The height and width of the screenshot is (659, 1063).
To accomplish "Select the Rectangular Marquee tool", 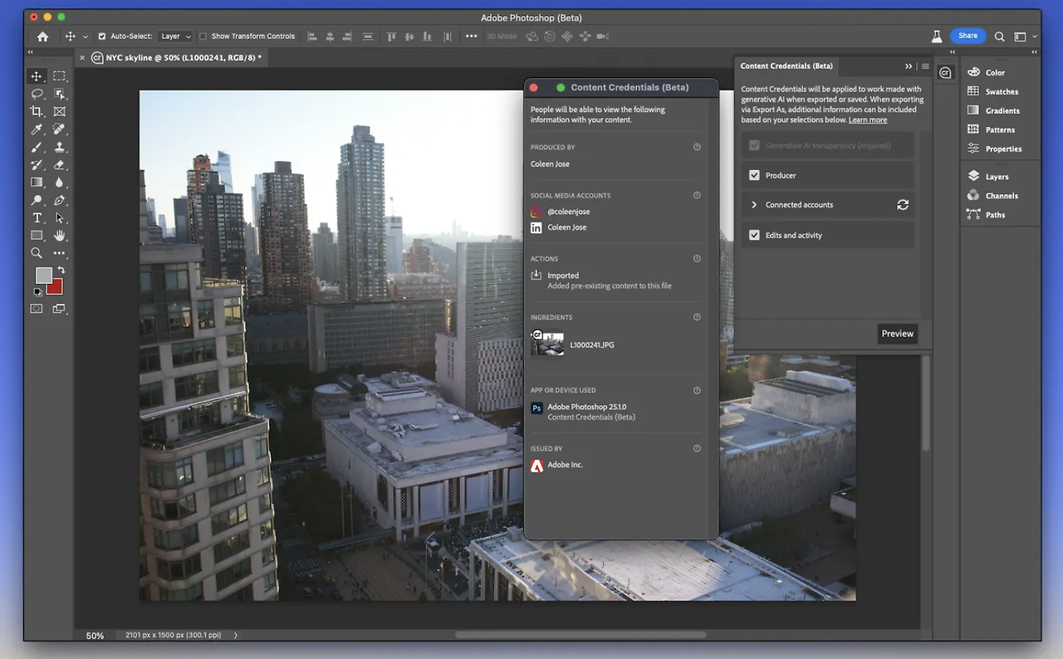I will coord(59,76).
